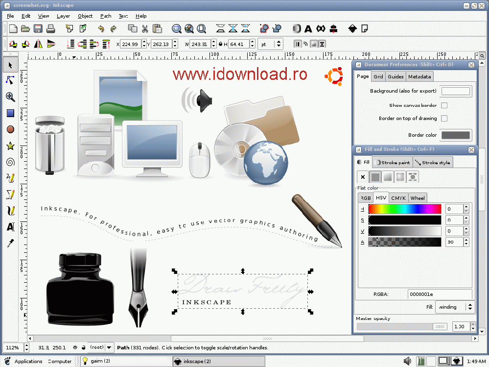Redo action arrow icon
Image resolution: width=489 pixels, height=367 pixels.
coord(114,29)
